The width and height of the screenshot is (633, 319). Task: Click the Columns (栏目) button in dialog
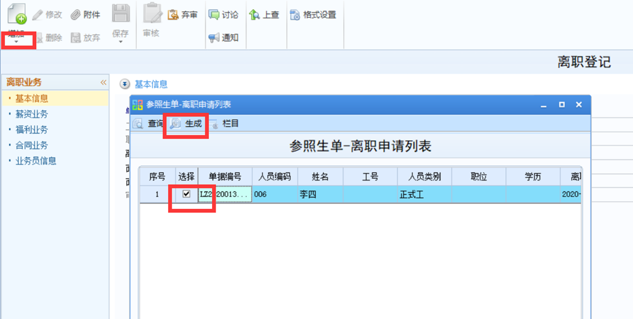223,124
